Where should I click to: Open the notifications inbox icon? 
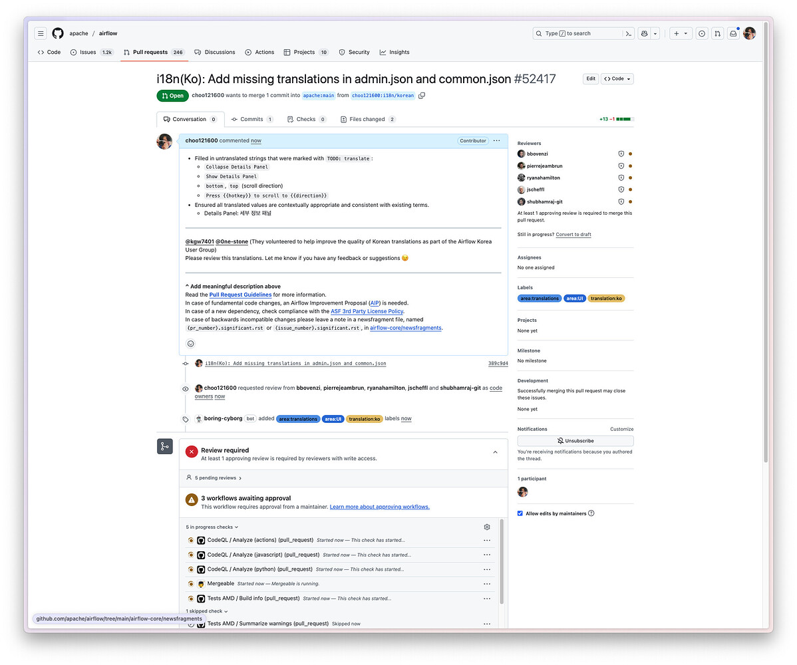[x=733, y=33]
